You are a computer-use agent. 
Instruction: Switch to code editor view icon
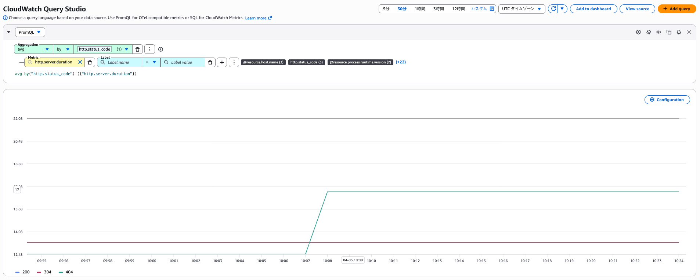coord(658,32)
